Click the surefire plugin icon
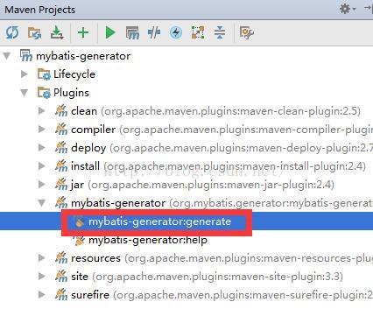This screenshot has height=323, width=373. (61, 294)
